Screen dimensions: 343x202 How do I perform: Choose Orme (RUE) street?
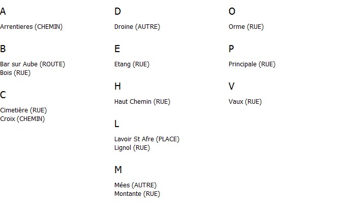tap(246, 27)
